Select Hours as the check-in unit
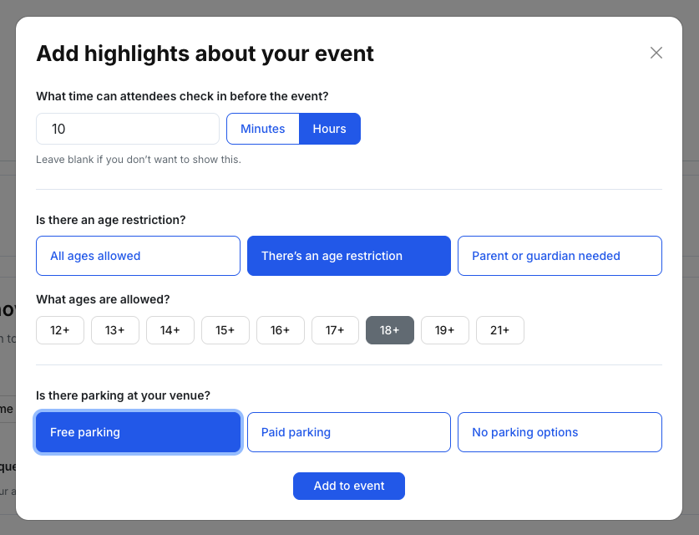The width and height of the screenshot is (699, 535). [x=330, y=129]
